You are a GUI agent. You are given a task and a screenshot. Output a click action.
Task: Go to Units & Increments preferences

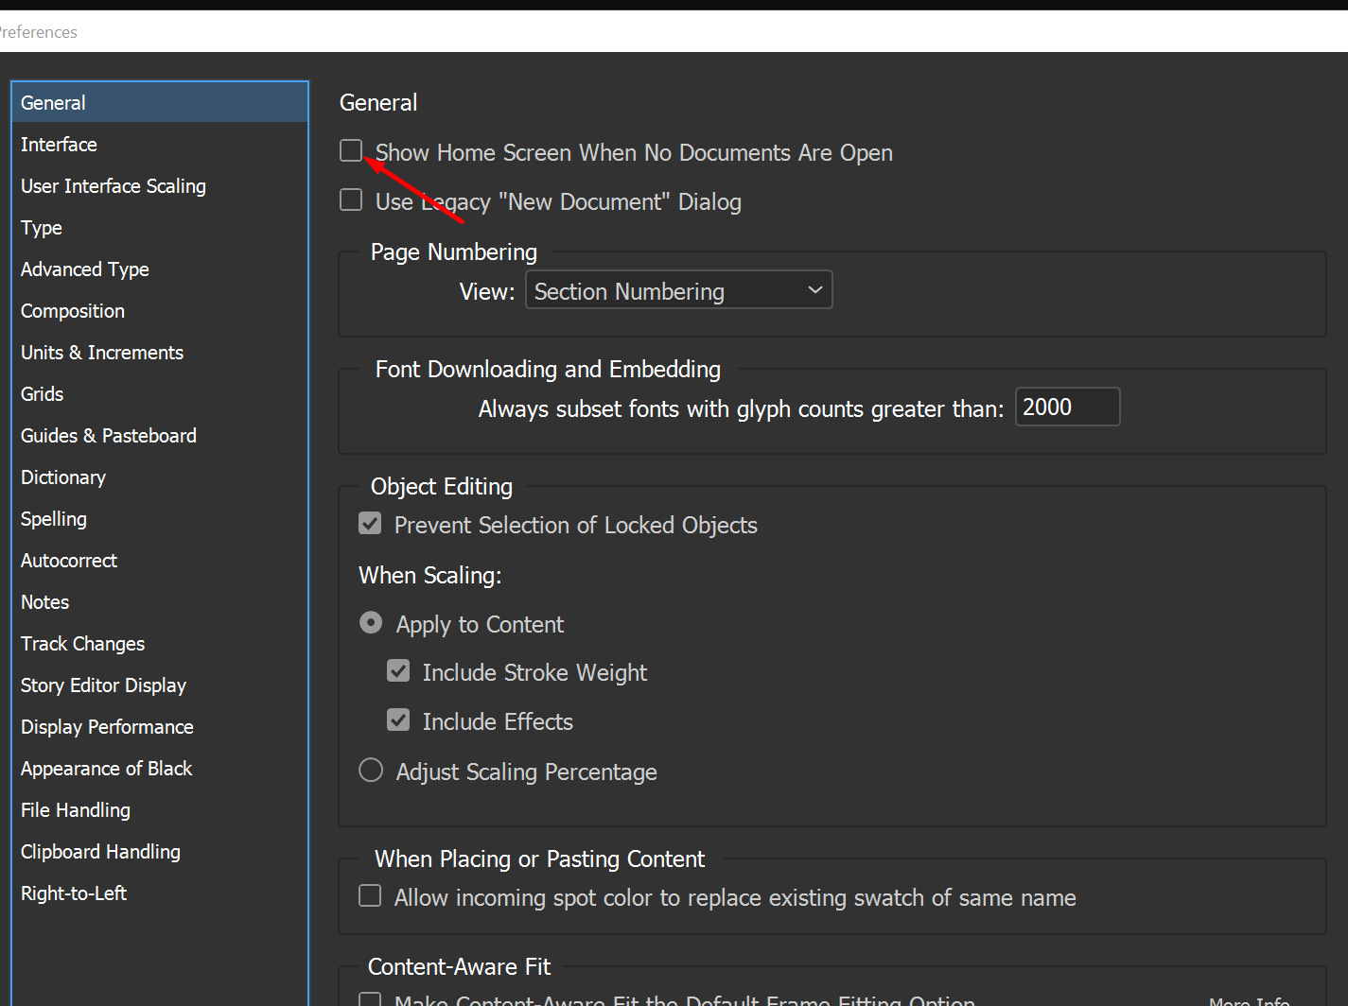pyautogui.click(x=102, y=353)
